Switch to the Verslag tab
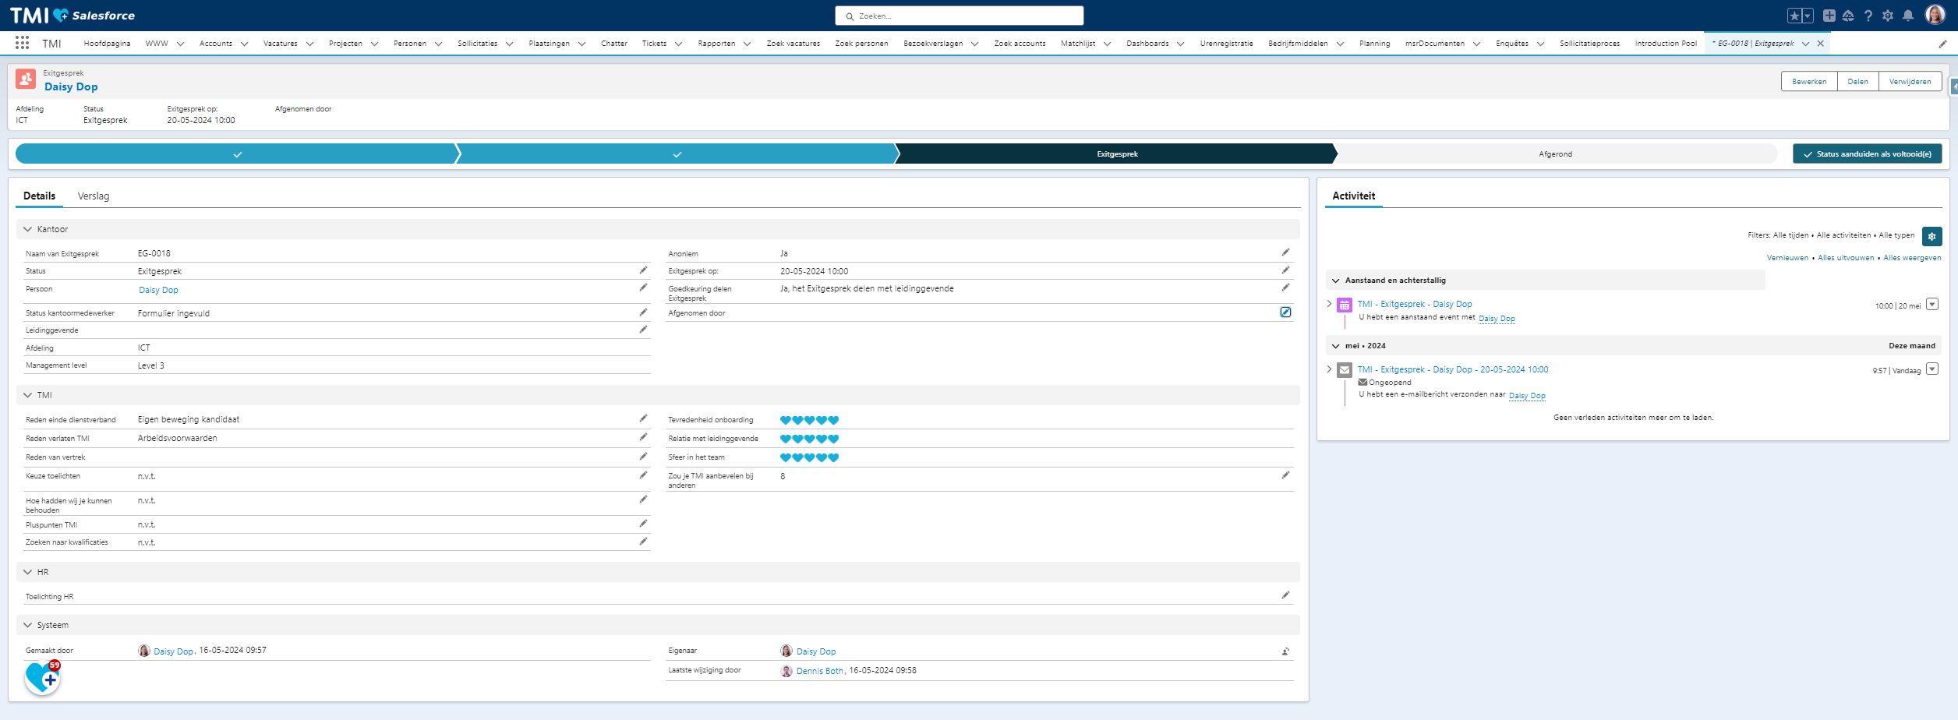 click(94, 196)
